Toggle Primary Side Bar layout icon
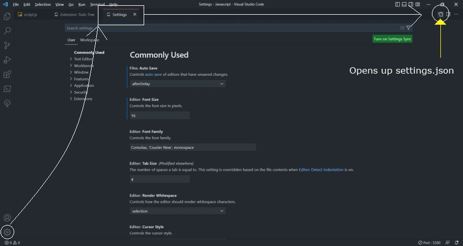Viewport: 463px width, 246px height. 398,5
